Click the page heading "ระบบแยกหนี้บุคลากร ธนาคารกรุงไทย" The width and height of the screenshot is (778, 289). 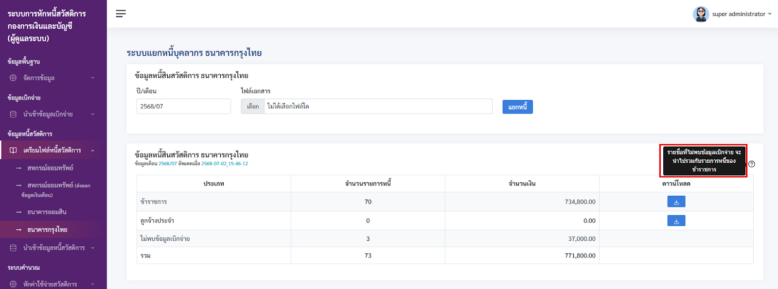tap(194, 53)
